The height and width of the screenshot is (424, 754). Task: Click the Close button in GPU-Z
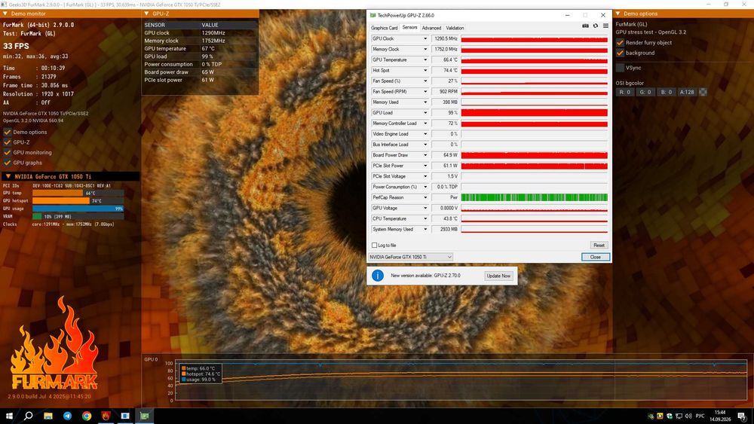(x=596, y=257)
